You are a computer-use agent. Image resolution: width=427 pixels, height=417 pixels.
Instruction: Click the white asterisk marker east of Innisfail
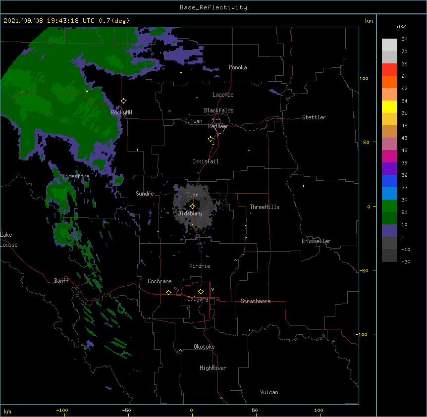(249, 151)
